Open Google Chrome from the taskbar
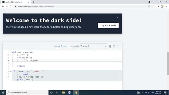The height and width of the screenshot is (95, 169). click(x=76, y=93)
